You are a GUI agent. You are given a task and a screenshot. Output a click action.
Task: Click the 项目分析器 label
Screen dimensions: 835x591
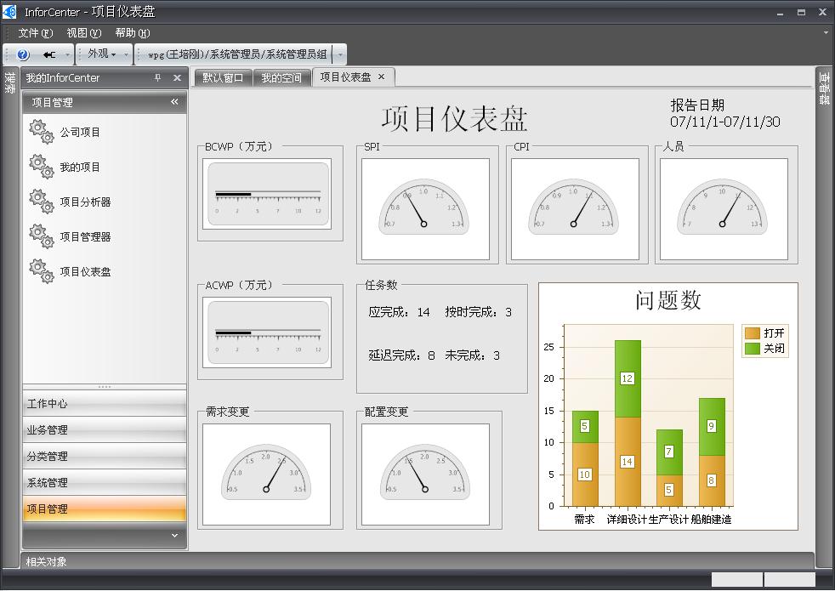click(x=85, y=202)
